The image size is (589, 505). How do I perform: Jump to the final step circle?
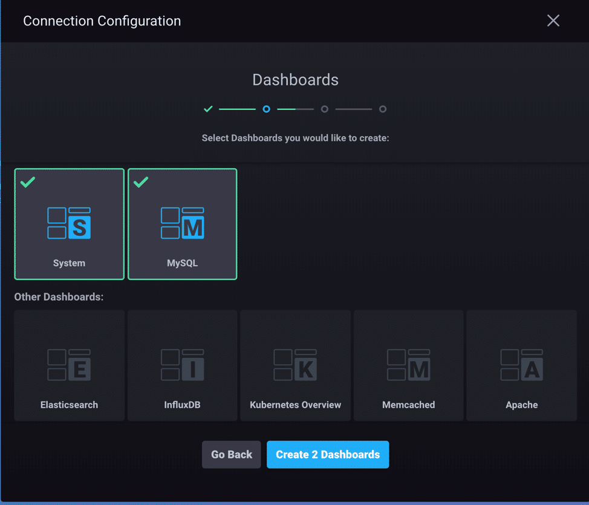(x=383, y=109)
